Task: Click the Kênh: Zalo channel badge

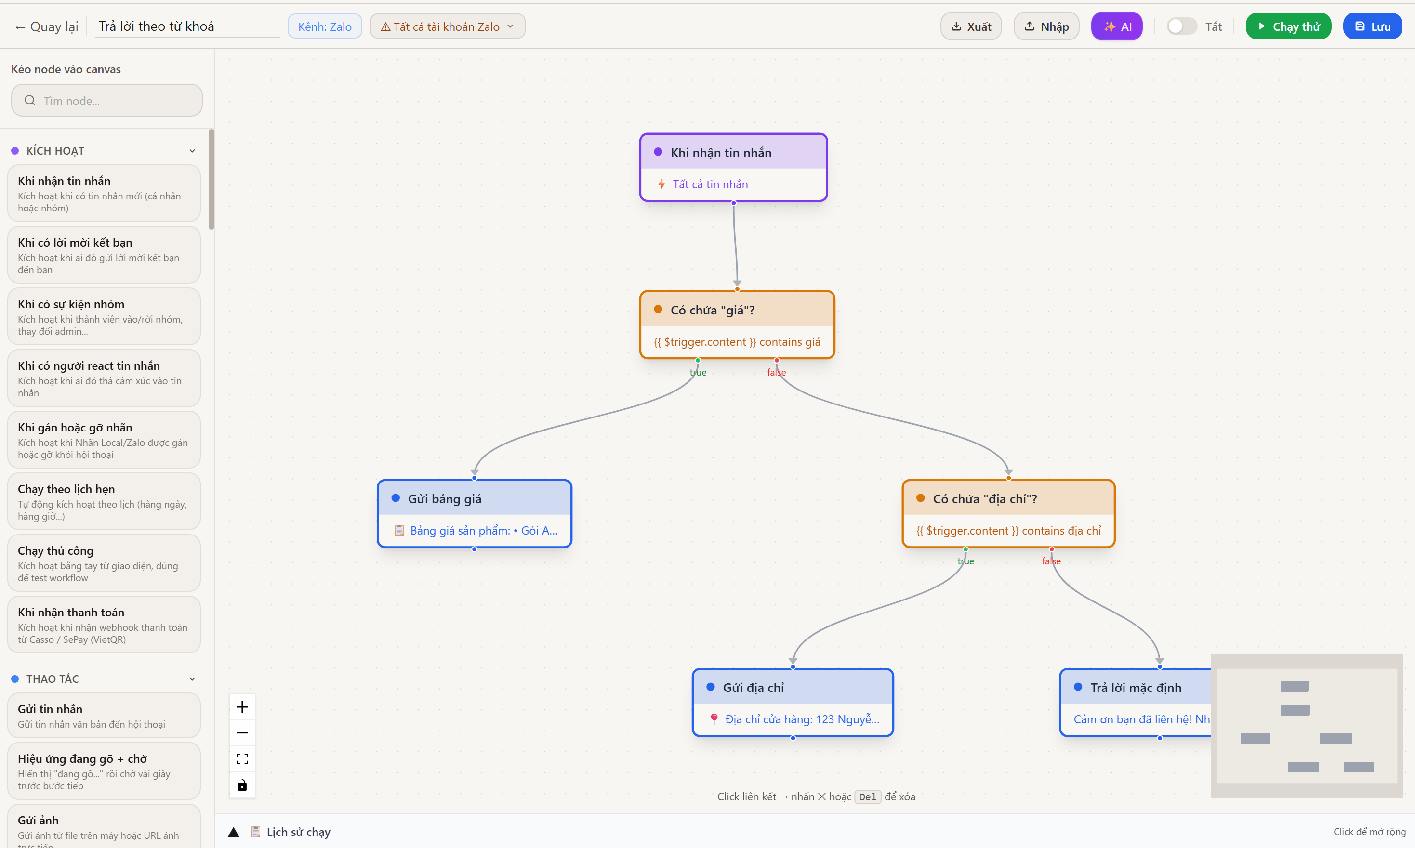Action: pos(325,26)
